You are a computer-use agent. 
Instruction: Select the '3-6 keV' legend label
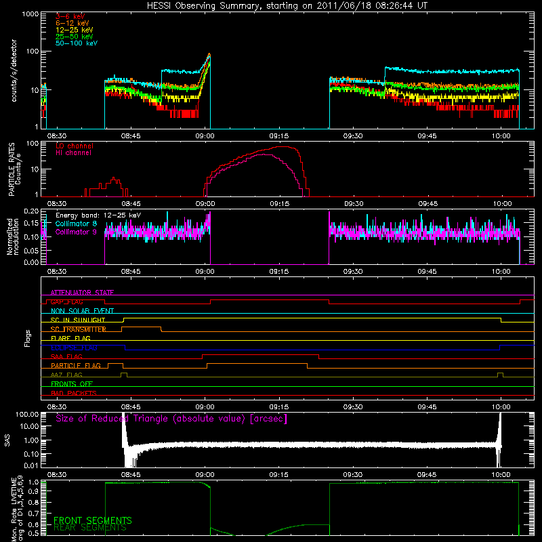[70, 16]
